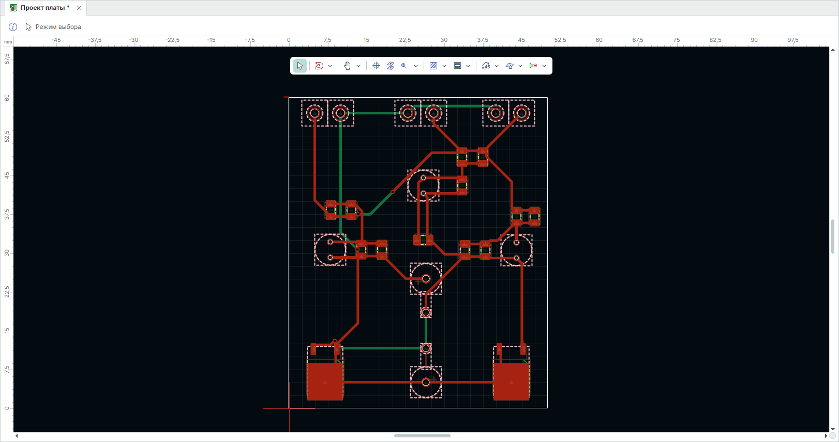Expand the rotate 45 options dropdown

point(497,66)
